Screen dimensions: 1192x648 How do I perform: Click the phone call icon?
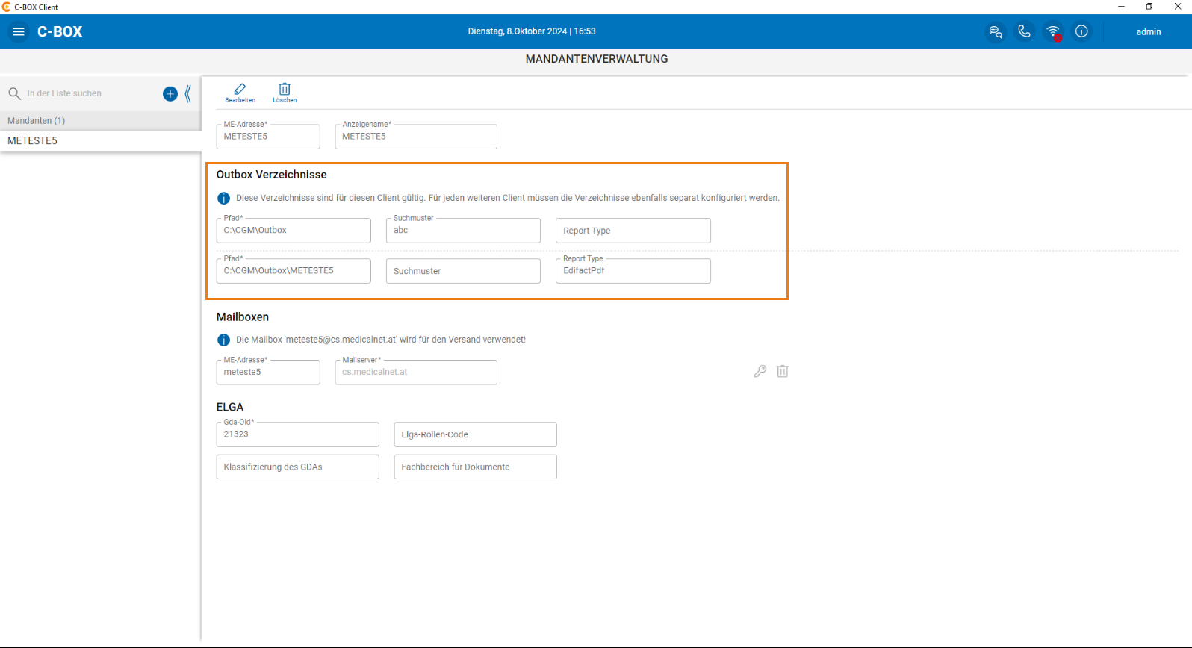1024,31
